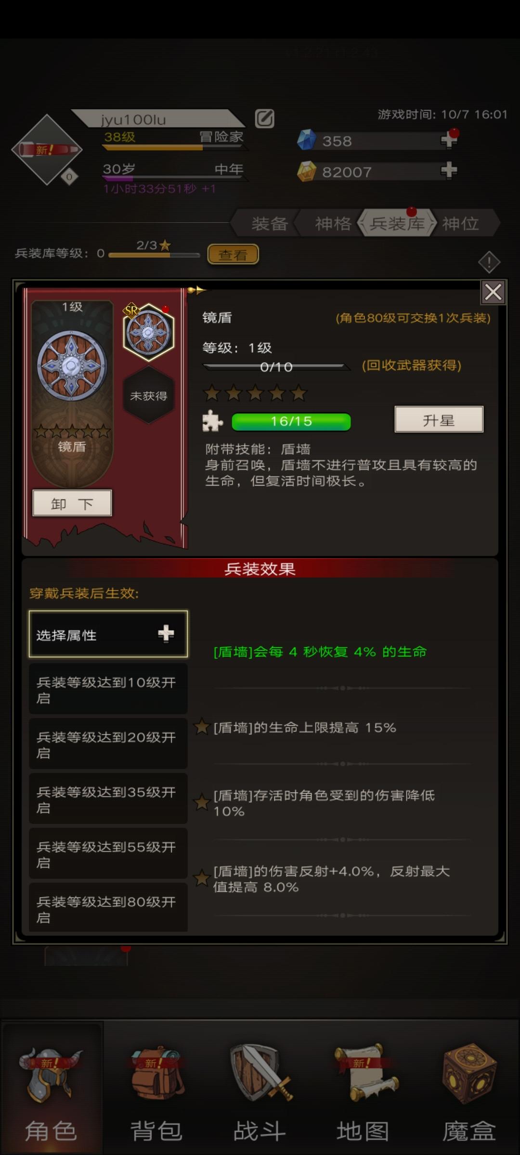This screenshot has height=1155, width=520.
Task: Switch to the 装备 tab
Action: pos(269,223)
